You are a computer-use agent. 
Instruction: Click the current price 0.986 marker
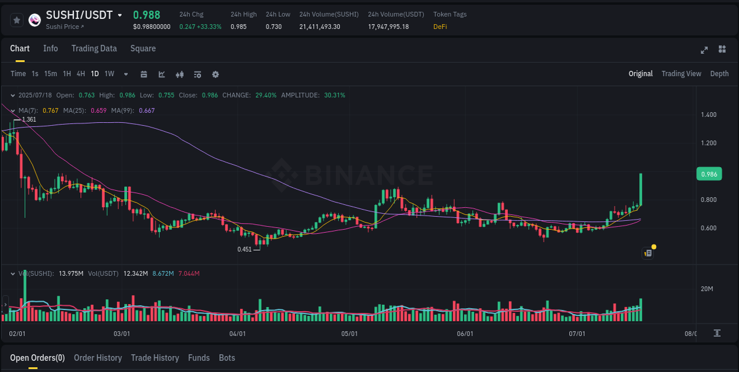point(709,174)
